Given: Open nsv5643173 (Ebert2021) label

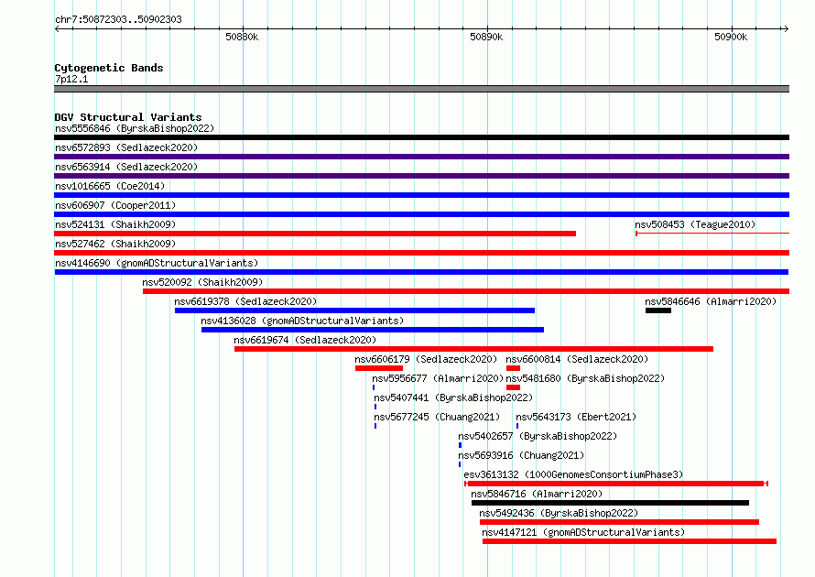Looking at the screenshot, I should tap(576, 417).
